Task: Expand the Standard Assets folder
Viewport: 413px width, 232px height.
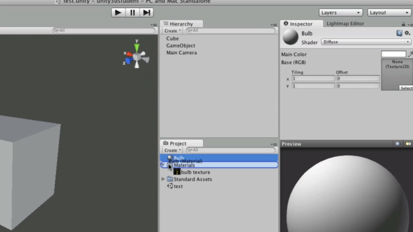Action: 163,179
